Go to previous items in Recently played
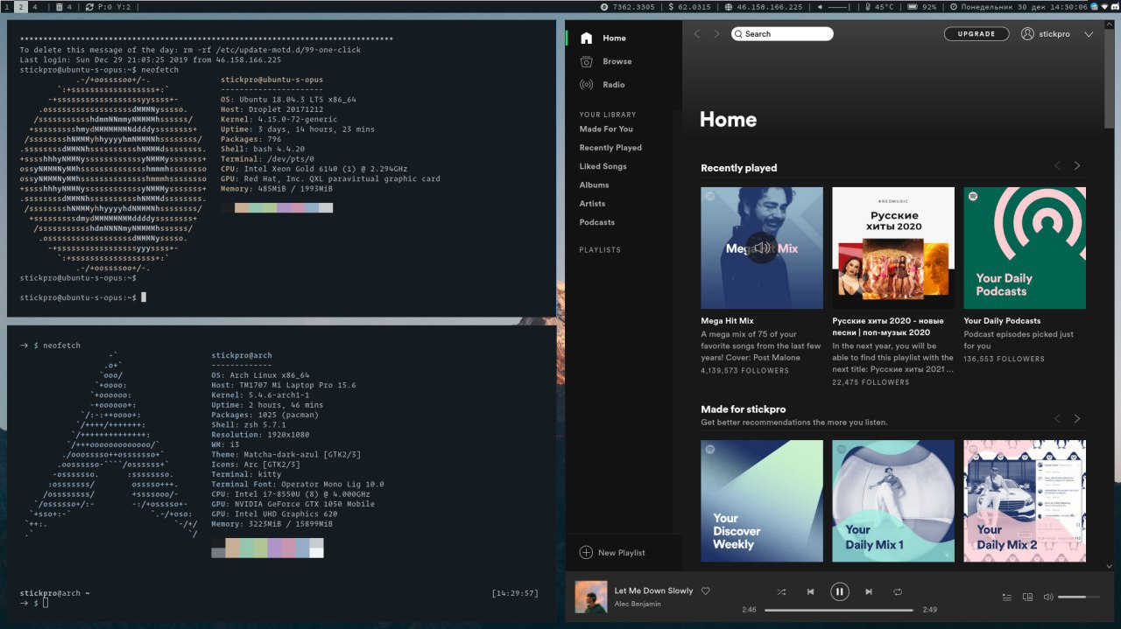 [x=1057, y=166]
